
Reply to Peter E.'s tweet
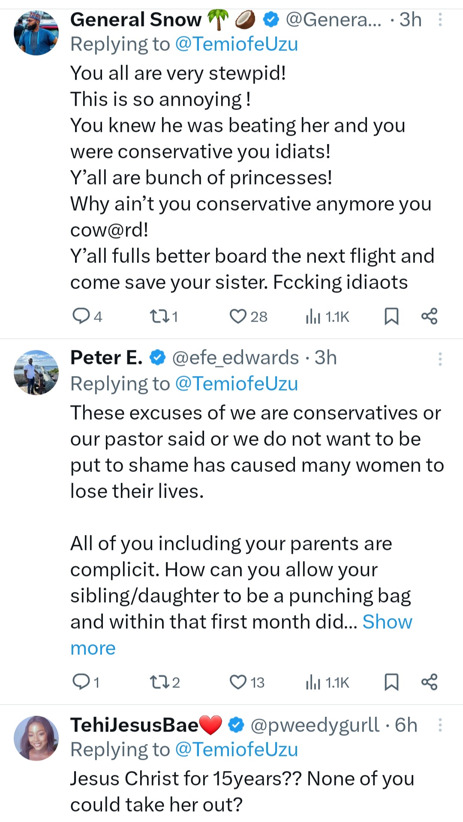point(81,682)
